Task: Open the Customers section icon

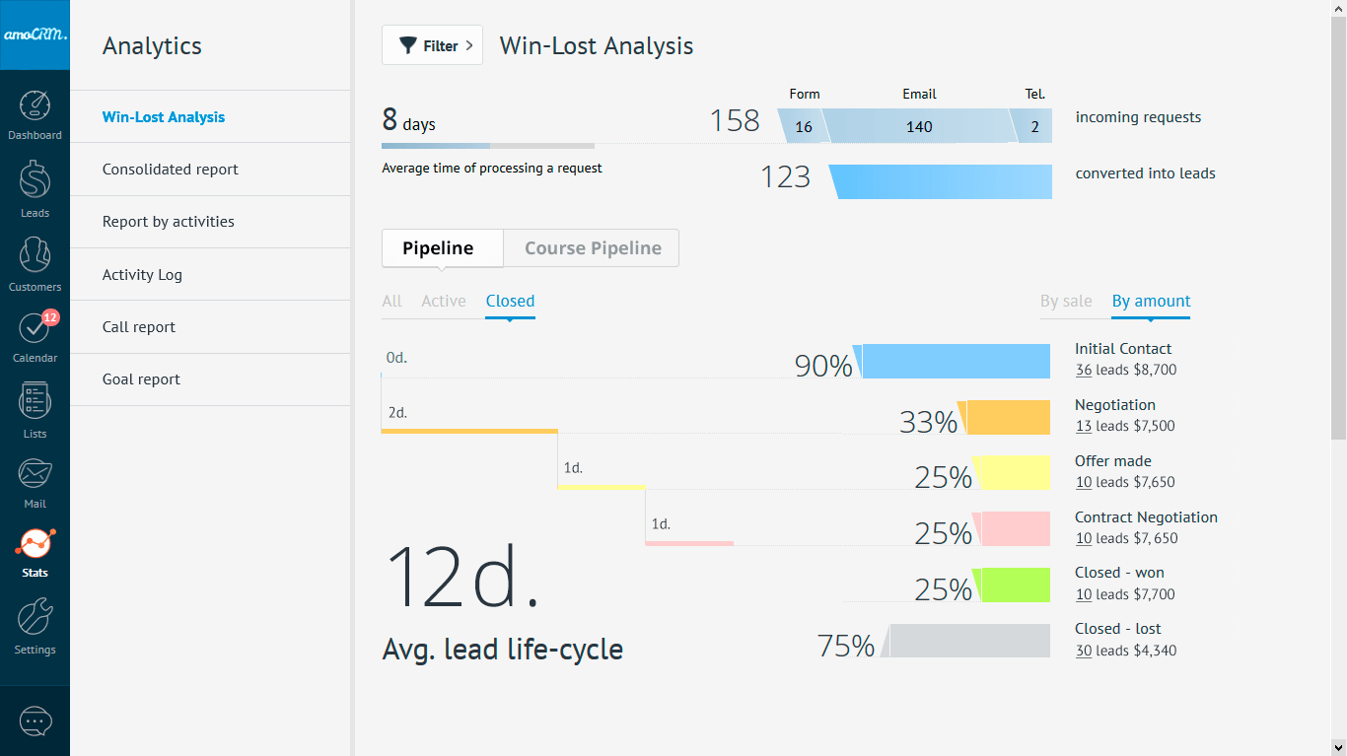Action: (x=35, y=256)
